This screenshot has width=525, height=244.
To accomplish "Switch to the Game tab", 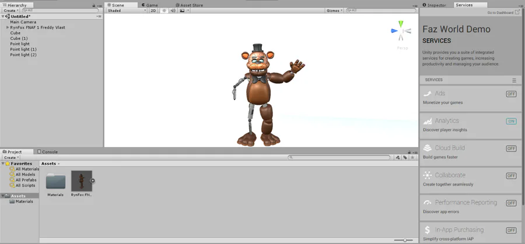I will pos(149,5).
